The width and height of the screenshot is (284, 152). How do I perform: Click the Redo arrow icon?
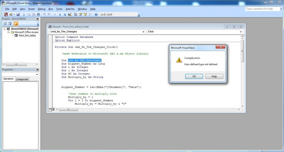[x=49, y=14]
